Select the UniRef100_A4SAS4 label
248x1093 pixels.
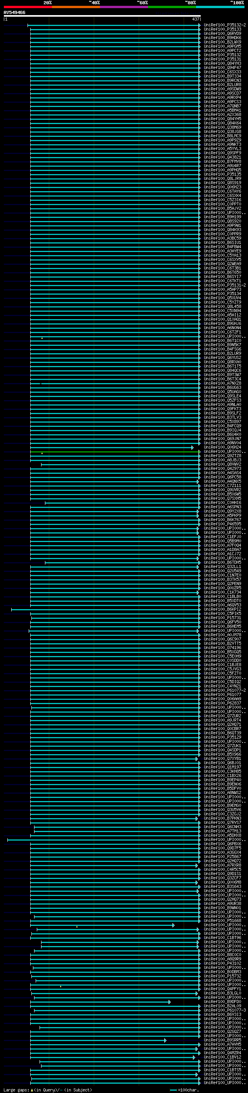[222, 473]
